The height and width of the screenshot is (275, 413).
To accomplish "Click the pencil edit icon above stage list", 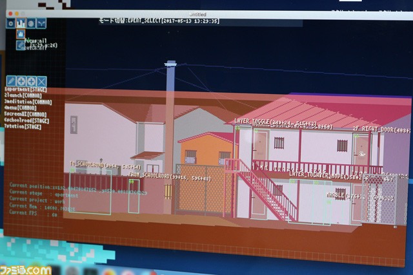I will 10,82.
